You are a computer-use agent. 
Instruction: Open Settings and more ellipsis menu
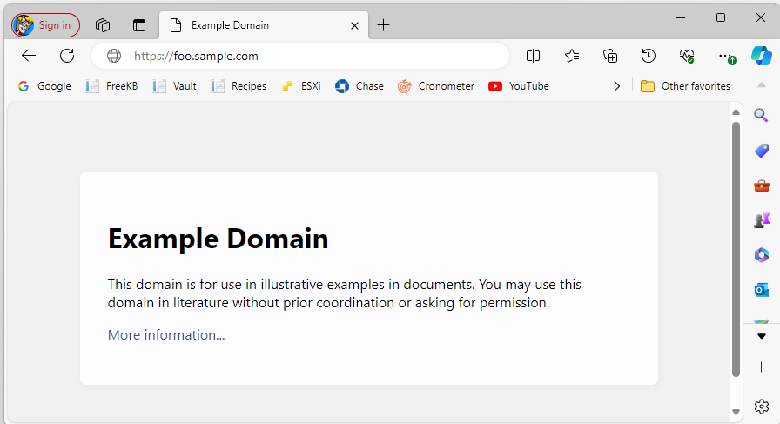click(x=726, y=57)
